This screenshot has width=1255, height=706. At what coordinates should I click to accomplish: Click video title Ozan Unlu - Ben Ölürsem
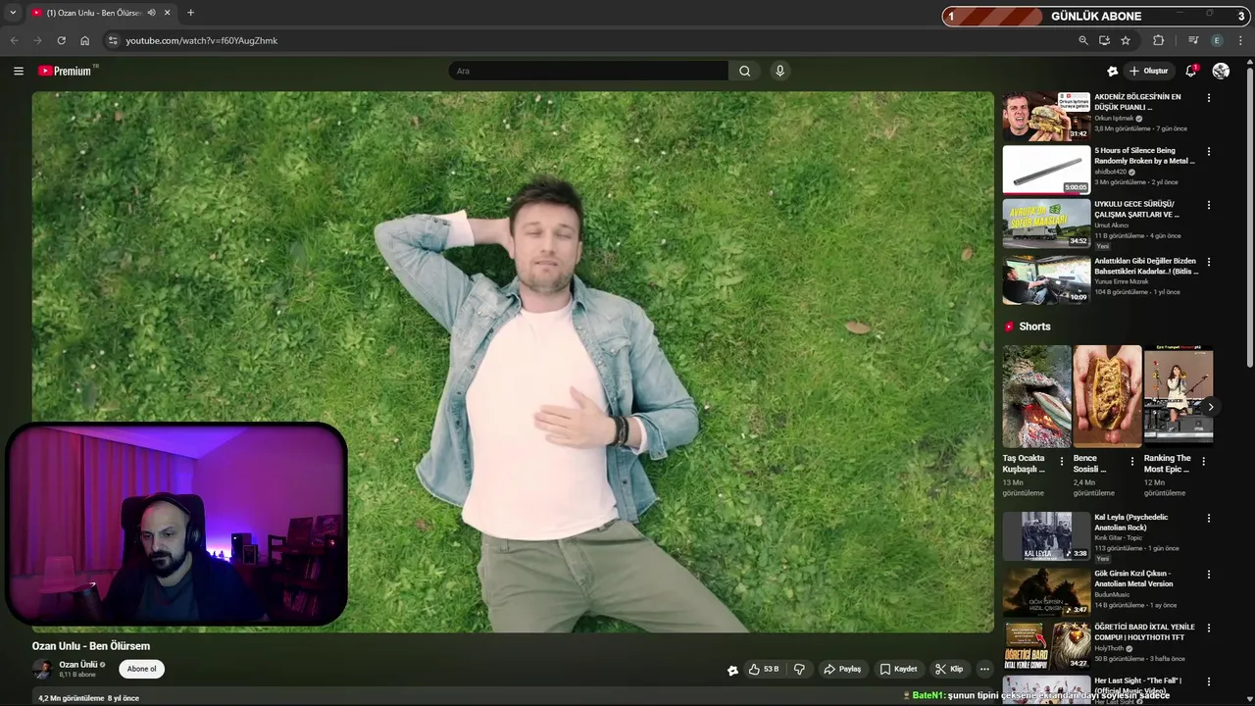(91, 646)
